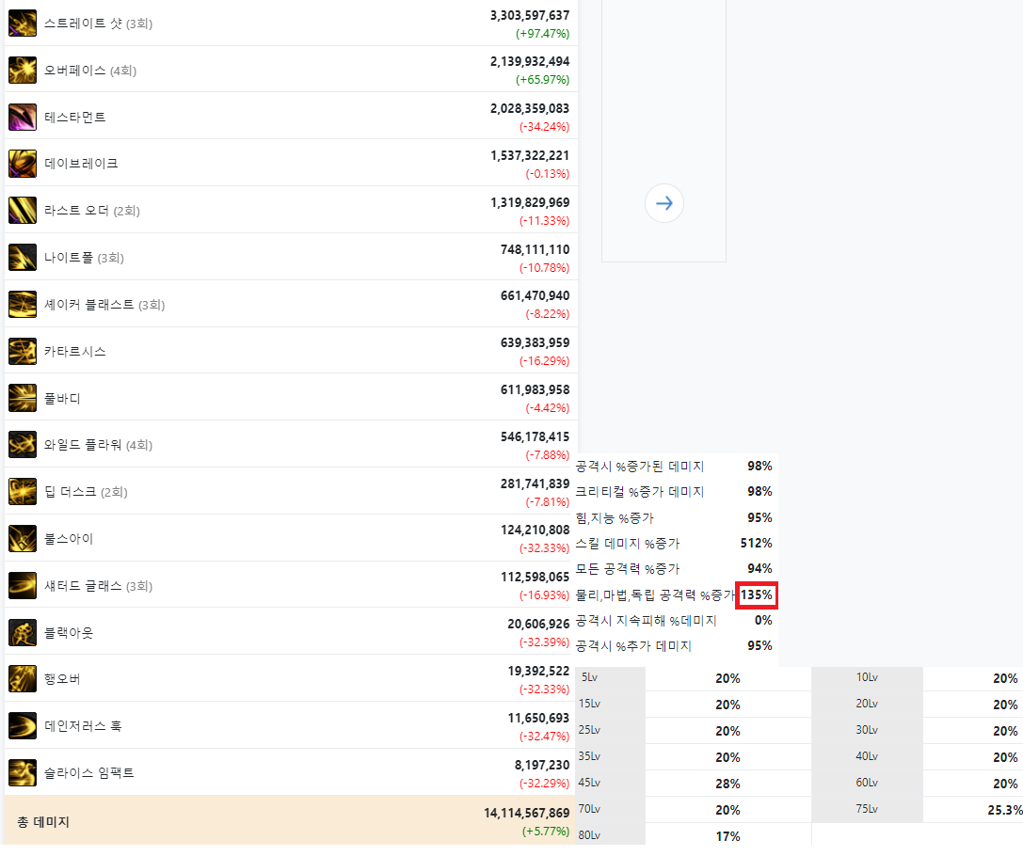The height and width of the screenshot is (856, 1023).
Task: Click the 카타르시스 skill icon
Action: coord(23,352)
